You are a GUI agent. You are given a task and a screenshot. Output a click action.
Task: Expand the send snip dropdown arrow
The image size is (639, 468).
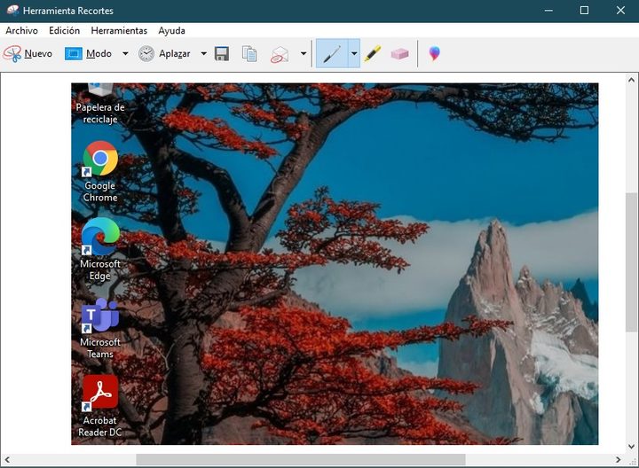coord(304,54)
